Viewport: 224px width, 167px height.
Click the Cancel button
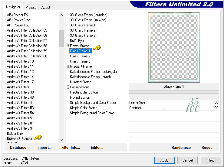(187, 160)
